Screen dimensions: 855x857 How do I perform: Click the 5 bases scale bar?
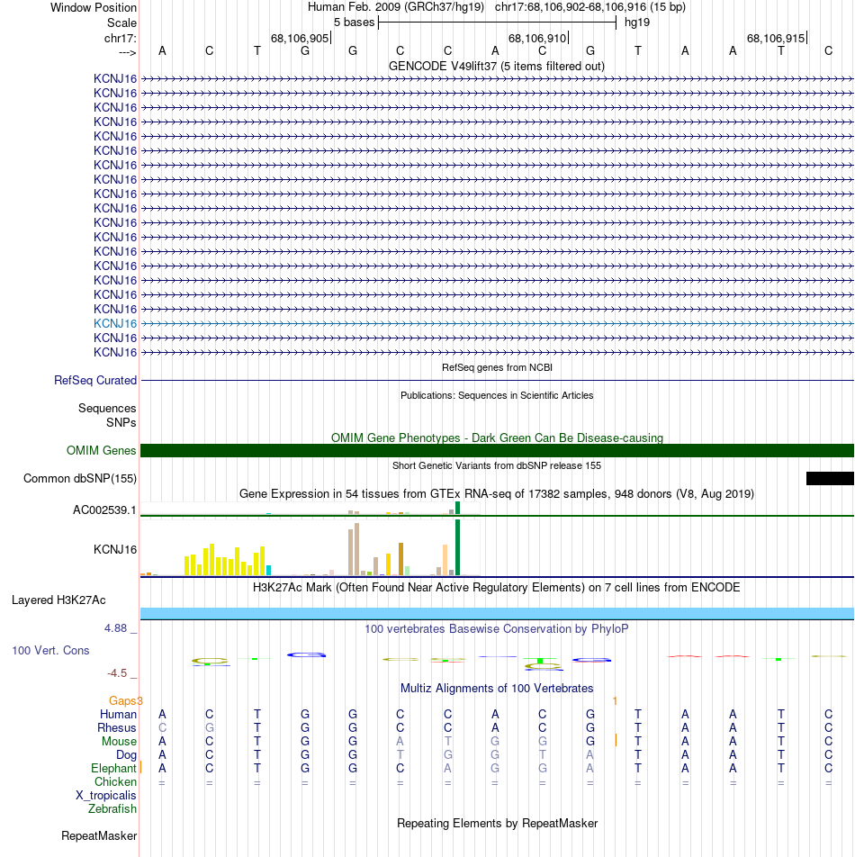[x=497, y=23]
